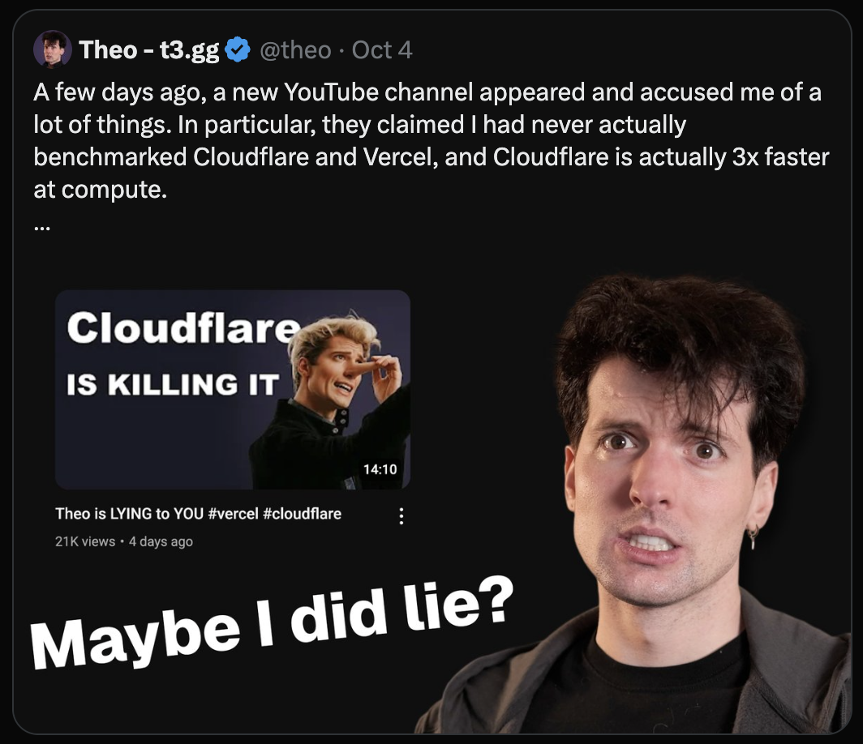Screen dimensions: 863x744
Task: Click the 14:10 video duration badge
Action: pyautogui.click(x=380, y=469)
